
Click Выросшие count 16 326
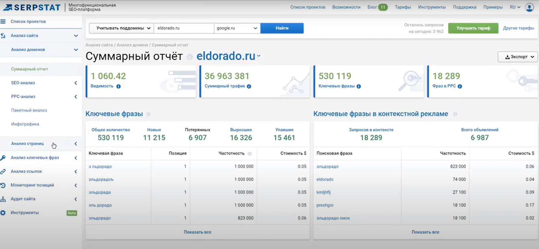pos(241,138)
